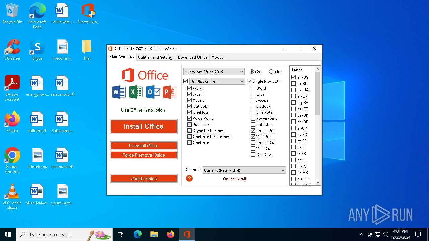Select the x64 architecture radio button

pyautogui.click(x=271, y=72)
